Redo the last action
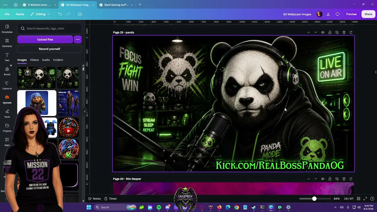377x212 pixels. tap(68, 14)
